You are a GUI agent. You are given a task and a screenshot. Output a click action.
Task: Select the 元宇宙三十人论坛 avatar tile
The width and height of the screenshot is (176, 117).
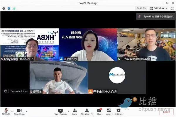(x=117, y=78)
